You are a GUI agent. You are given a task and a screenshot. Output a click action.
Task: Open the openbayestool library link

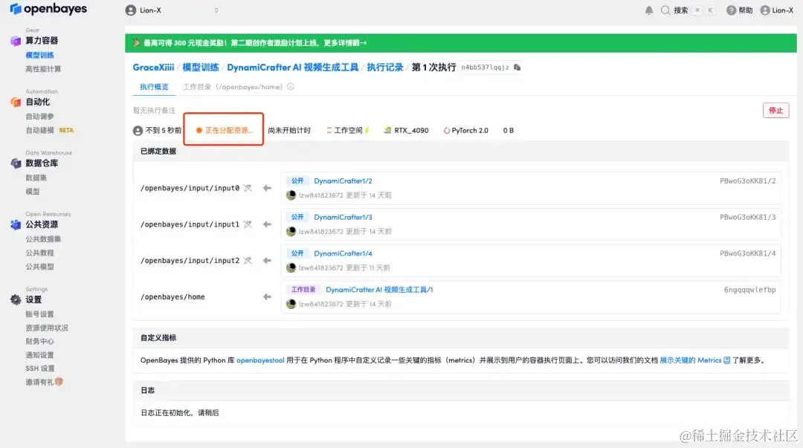point(260,360)
